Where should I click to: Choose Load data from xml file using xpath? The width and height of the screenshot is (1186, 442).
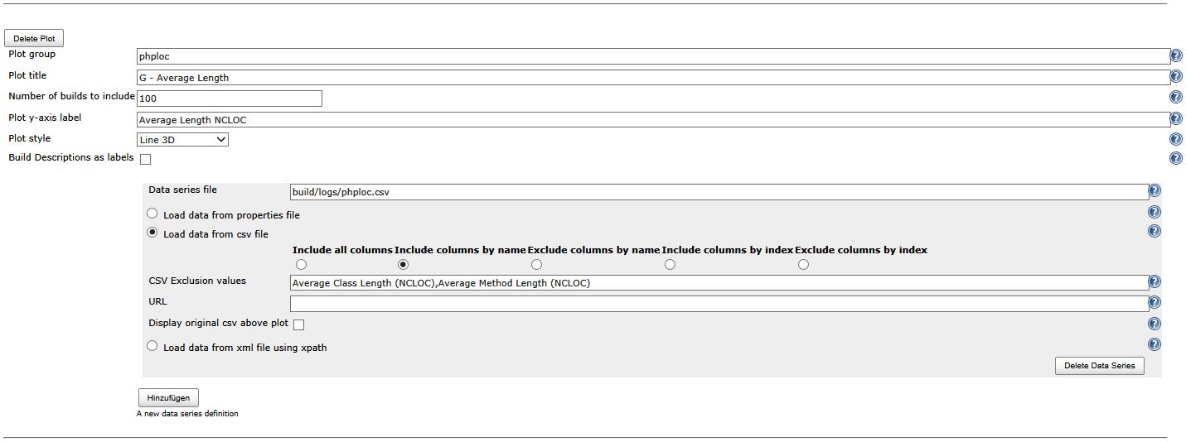point(152,347)
